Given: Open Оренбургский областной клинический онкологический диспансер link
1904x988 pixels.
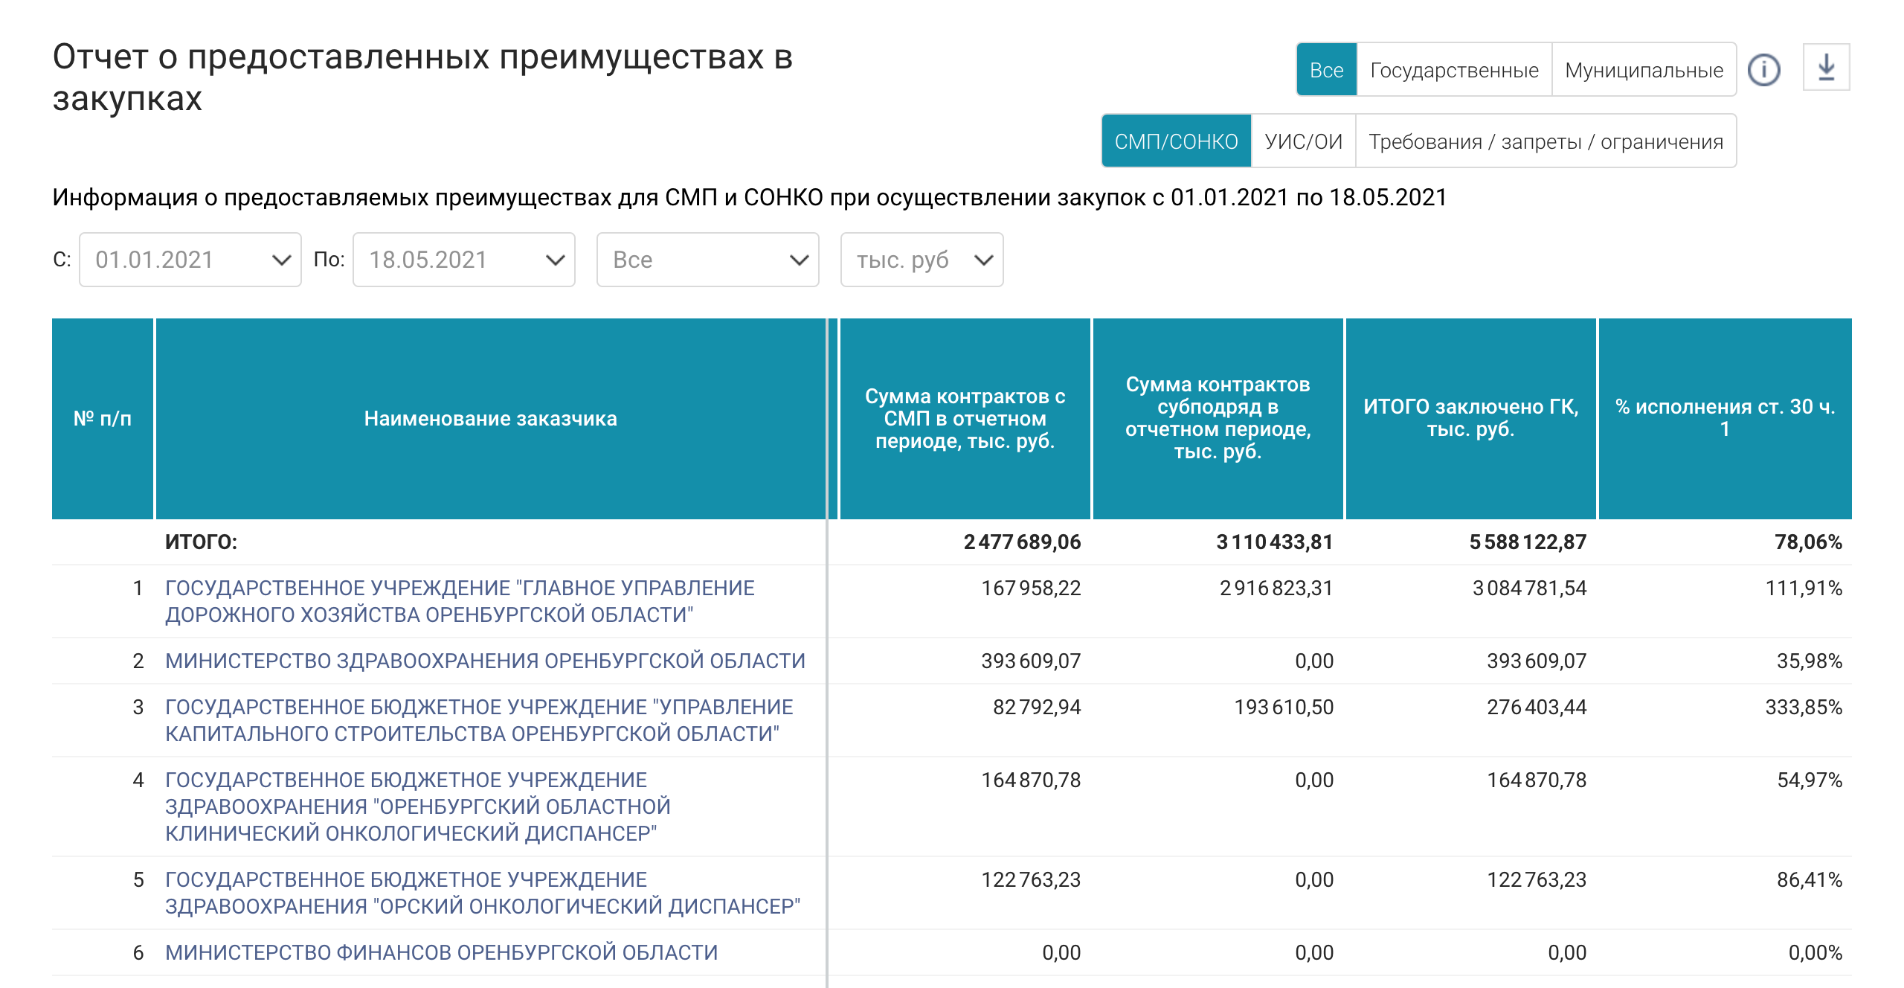Looking at the screenshot, I should 417,806.
